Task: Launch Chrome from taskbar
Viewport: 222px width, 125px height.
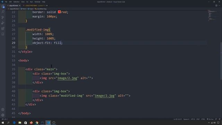Action: click(37, 123)
